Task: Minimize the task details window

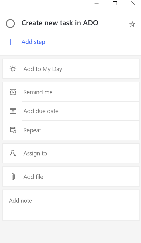Action: click(x=96, y=3)
